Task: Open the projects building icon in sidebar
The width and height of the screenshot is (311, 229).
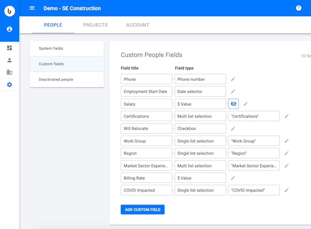Action: pyautogui.click(x=9, y=73)
